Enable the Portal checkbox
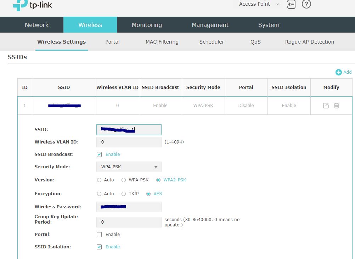 point(99,235)
